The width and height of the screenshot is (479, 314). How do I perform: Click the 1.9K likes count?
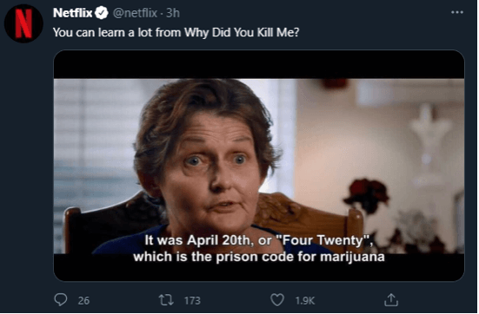click(x=305, y=301)
